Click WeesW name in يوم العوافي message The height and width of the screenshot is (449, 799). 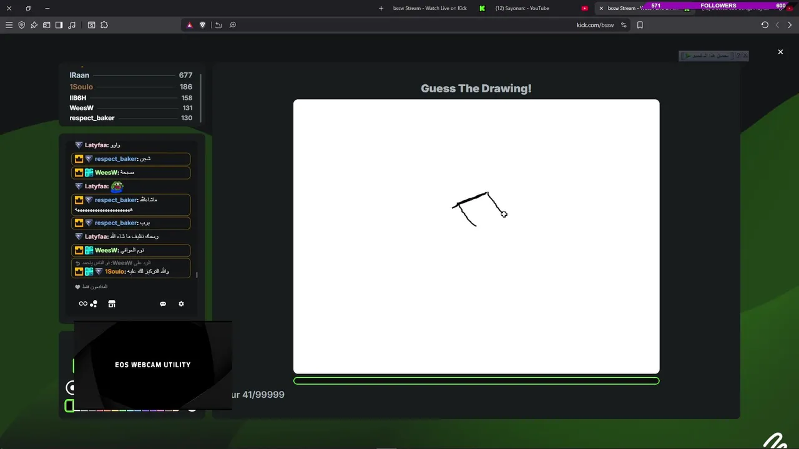tap(107, 250)
